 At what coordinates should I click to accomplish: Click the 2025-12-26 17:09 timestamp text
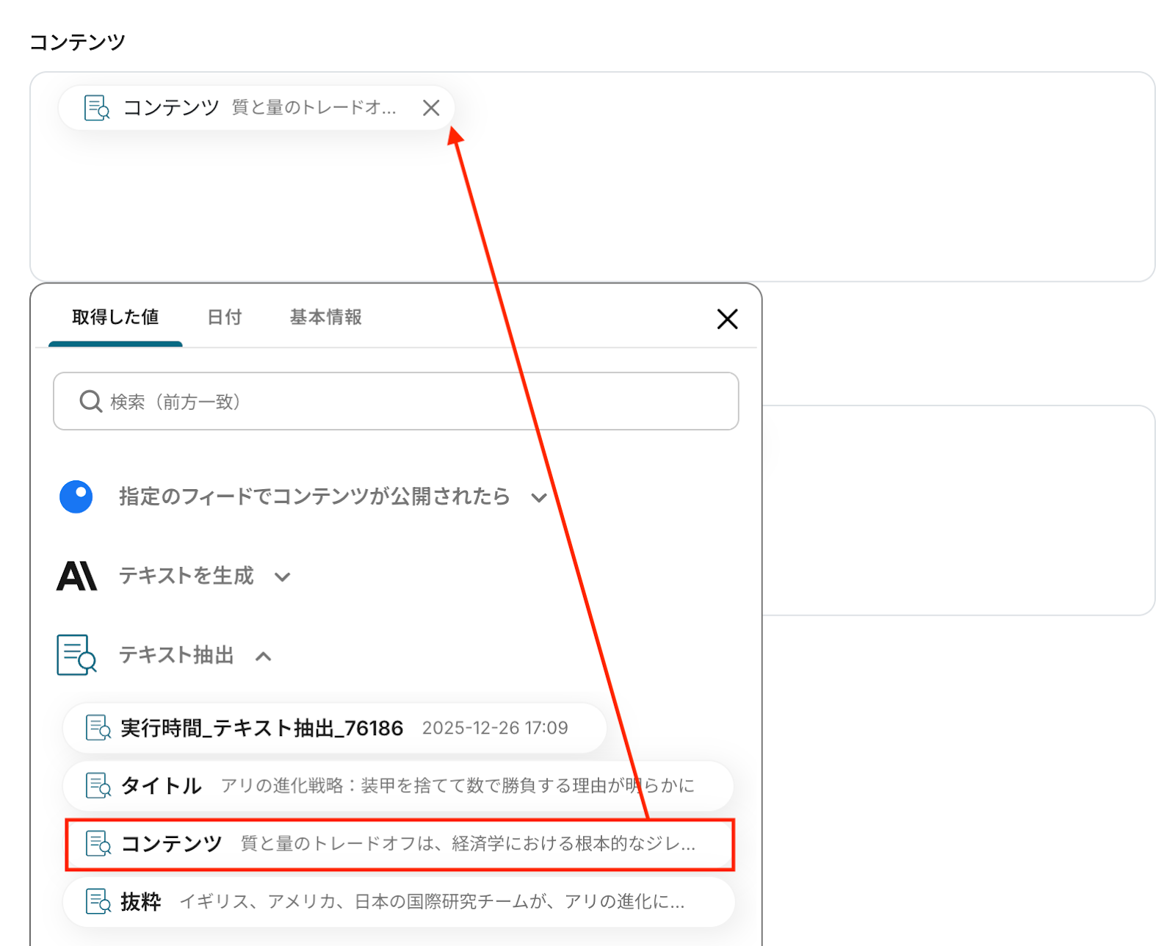(495, 728)
